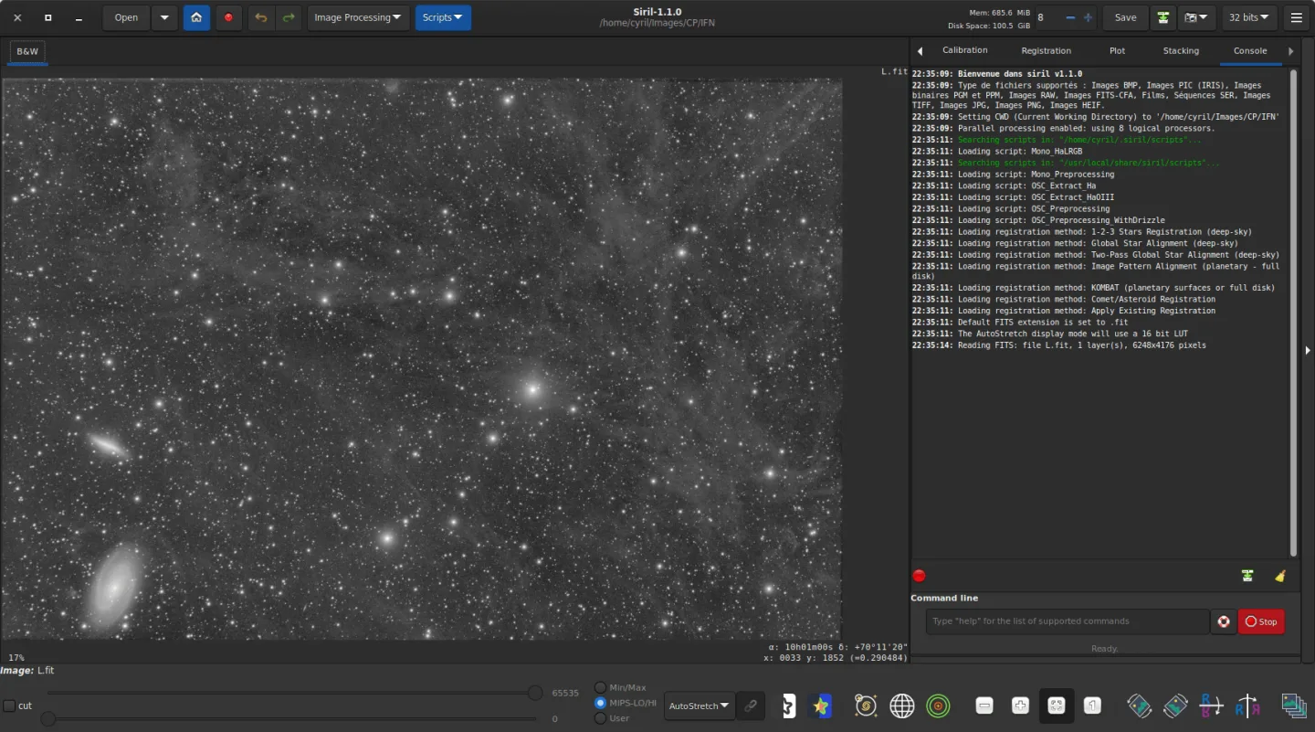Zoom in with the plus icon
The height and width of the screenshot is (732, 1315).
pyautogui.click(x=1020, y=705)
